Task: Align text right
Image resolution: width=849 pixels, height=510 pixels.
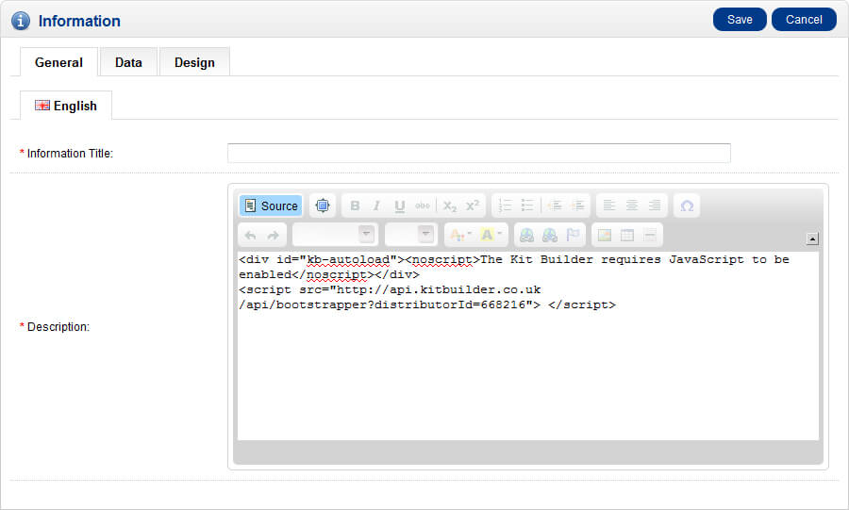Action: [655, 206]
